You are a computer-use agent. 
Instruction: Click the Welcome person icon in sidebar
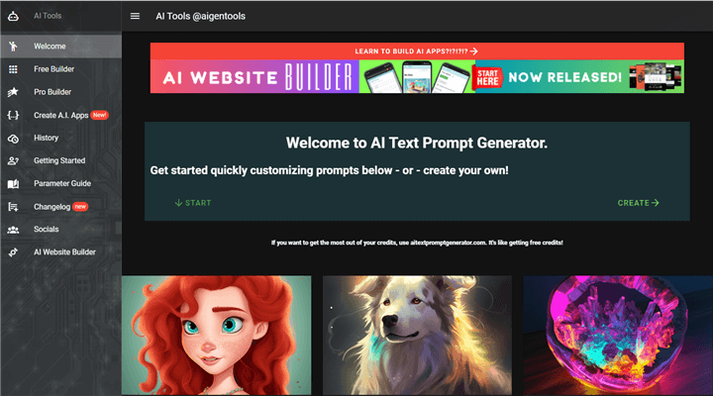click(x=13, y=46)
